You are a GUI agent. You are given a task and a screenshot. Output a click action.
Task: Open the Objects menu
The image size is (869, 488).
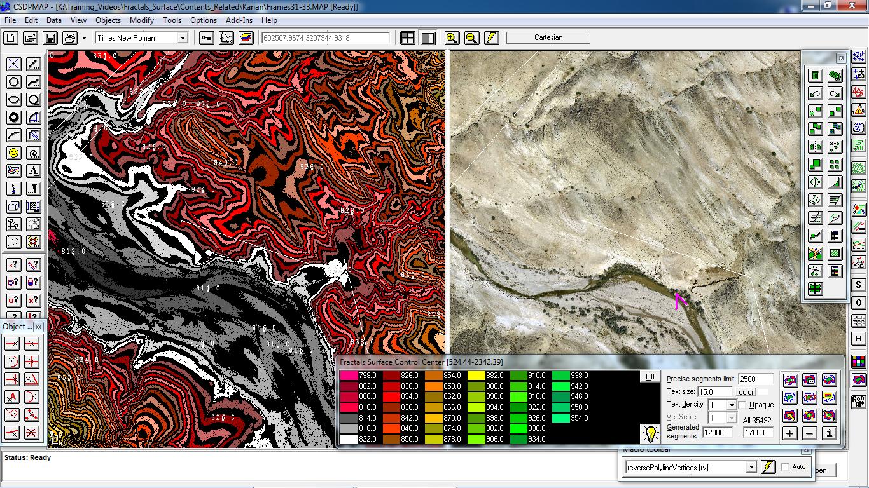coord(108,20)
